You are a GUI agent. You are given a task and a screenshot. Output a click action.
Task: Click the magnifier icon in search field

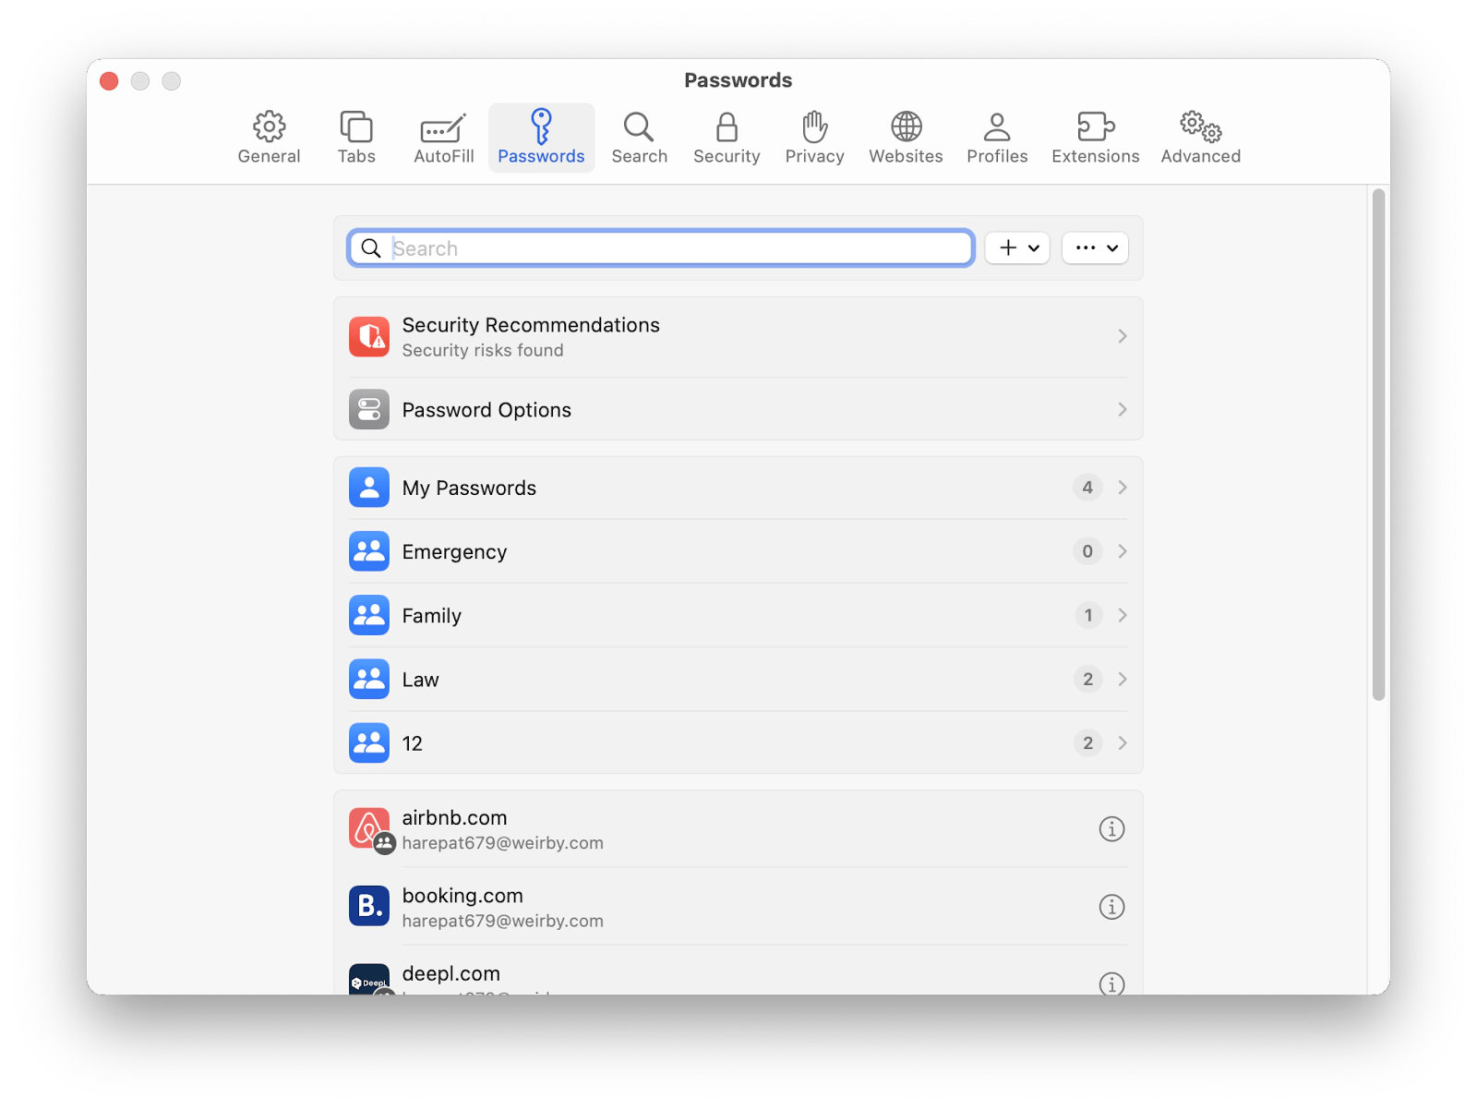371,248
